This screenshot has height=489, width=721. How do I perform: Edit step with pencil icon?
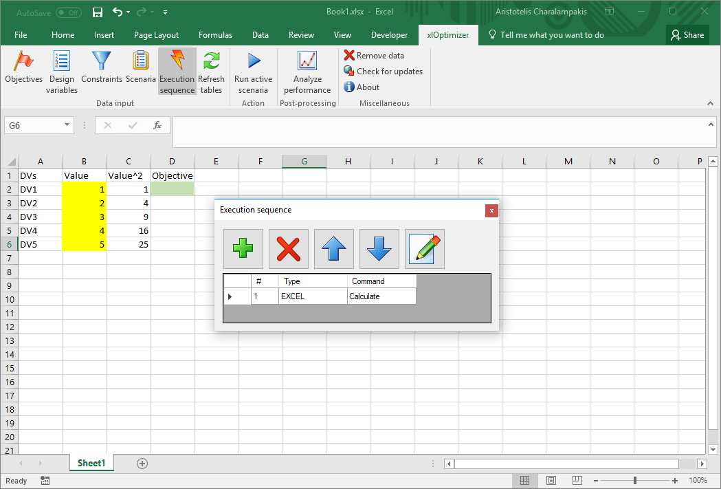tap(425, 249)
